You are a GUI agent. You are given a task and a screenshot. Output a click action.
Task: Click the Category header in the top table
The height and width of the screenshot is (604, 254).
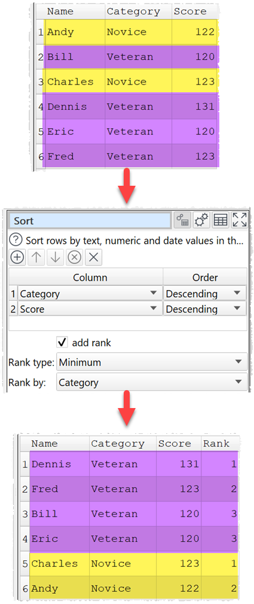pyautogui.click(x=138, y=11)
